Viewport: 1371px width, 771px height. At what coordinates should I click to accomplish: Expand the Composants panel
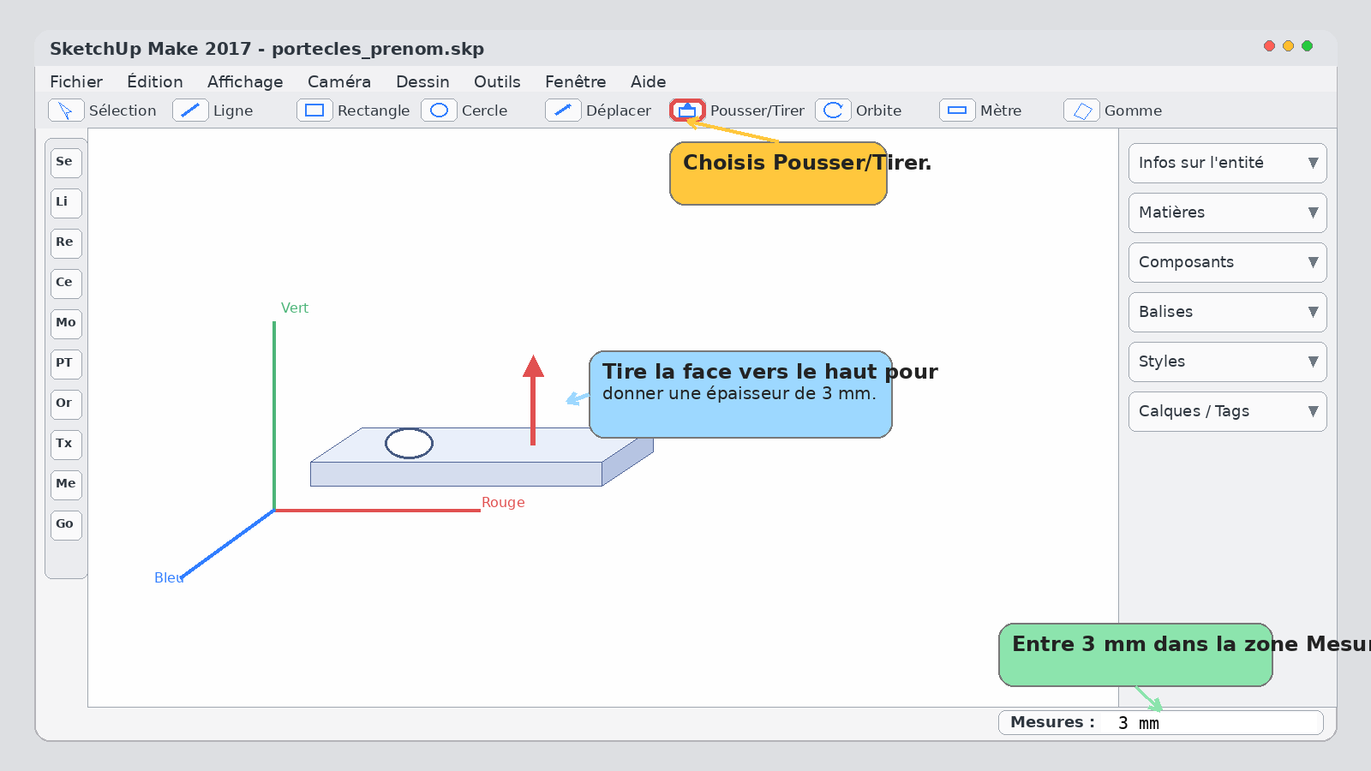(x=1227, y=262)
